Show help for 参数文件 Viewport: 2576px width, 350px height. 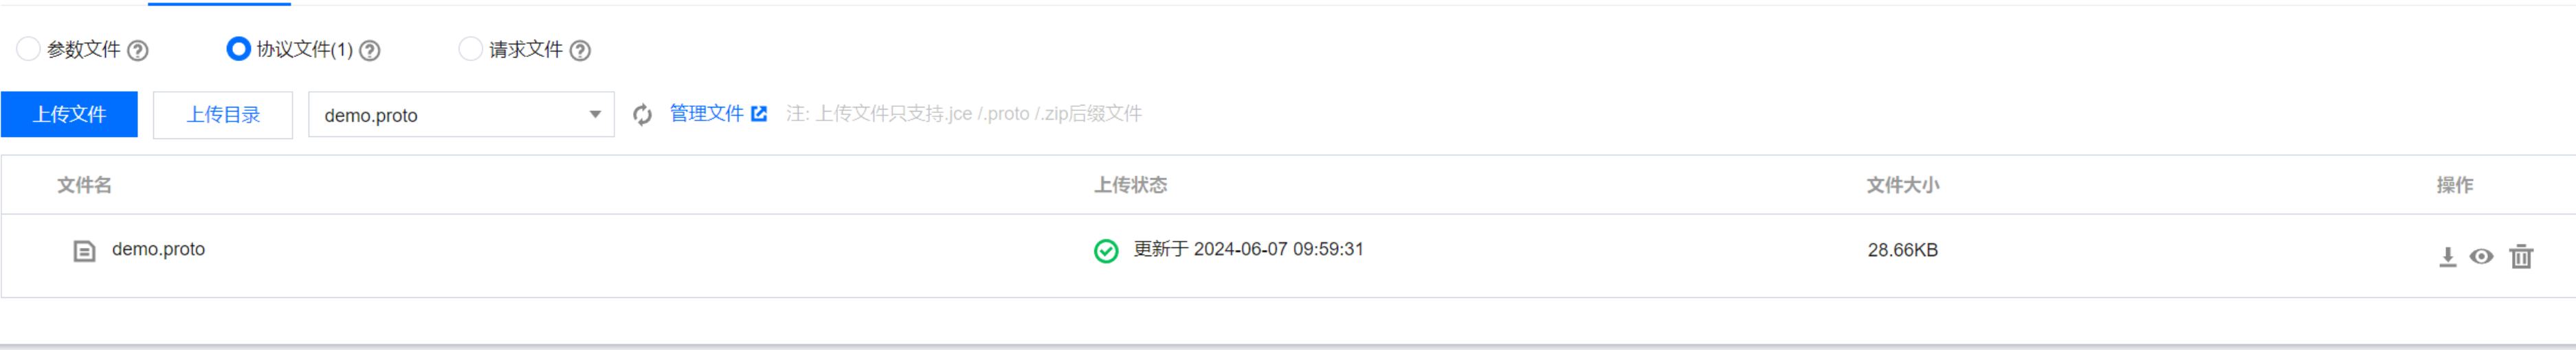pos(138,50)
